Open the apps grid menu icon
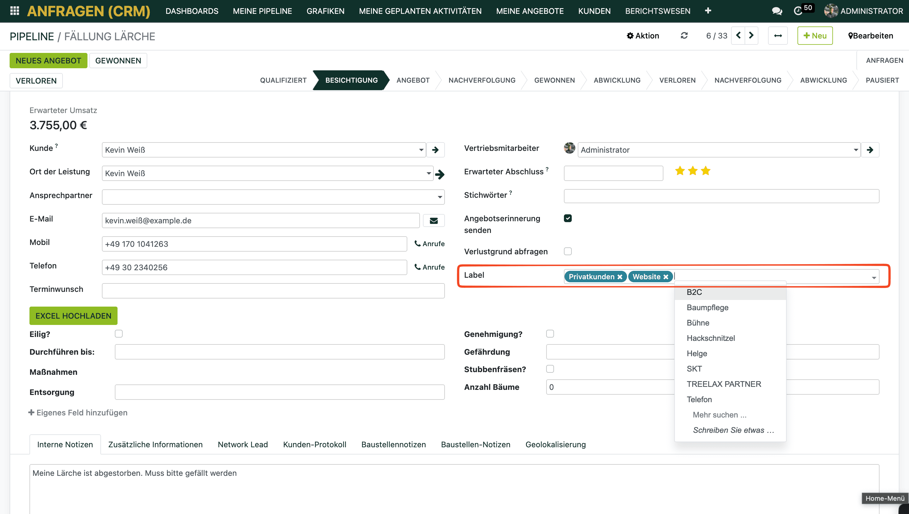 pyautogui.click(x=14, y=11)
